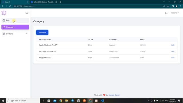Bookmark this page with the star icon
The width and height of the screenshot is (183, 103).
coord(168,6)
